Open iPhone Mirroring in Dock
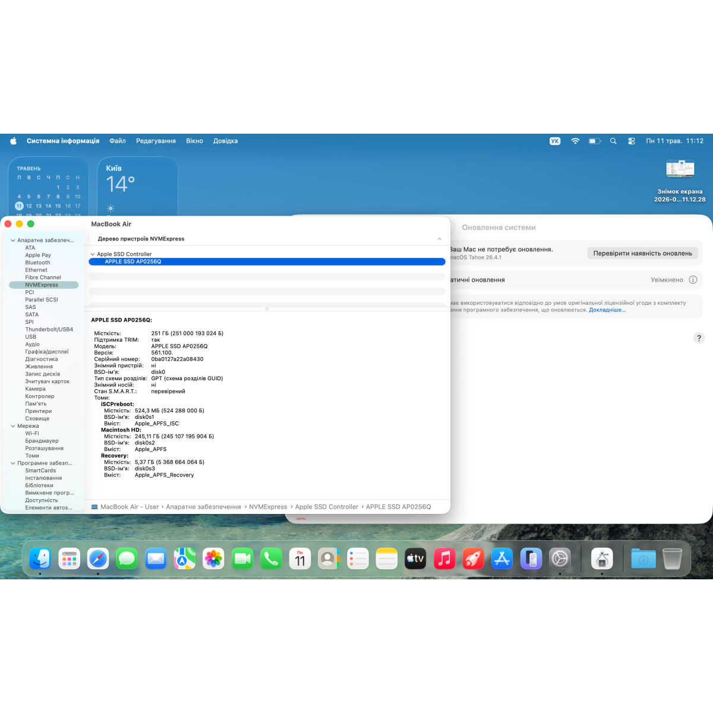This screenshot has width=713, height=713. point(531,559)
